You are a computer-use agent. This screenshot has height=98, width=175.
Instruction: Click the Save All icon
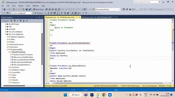tap(30, 10)
